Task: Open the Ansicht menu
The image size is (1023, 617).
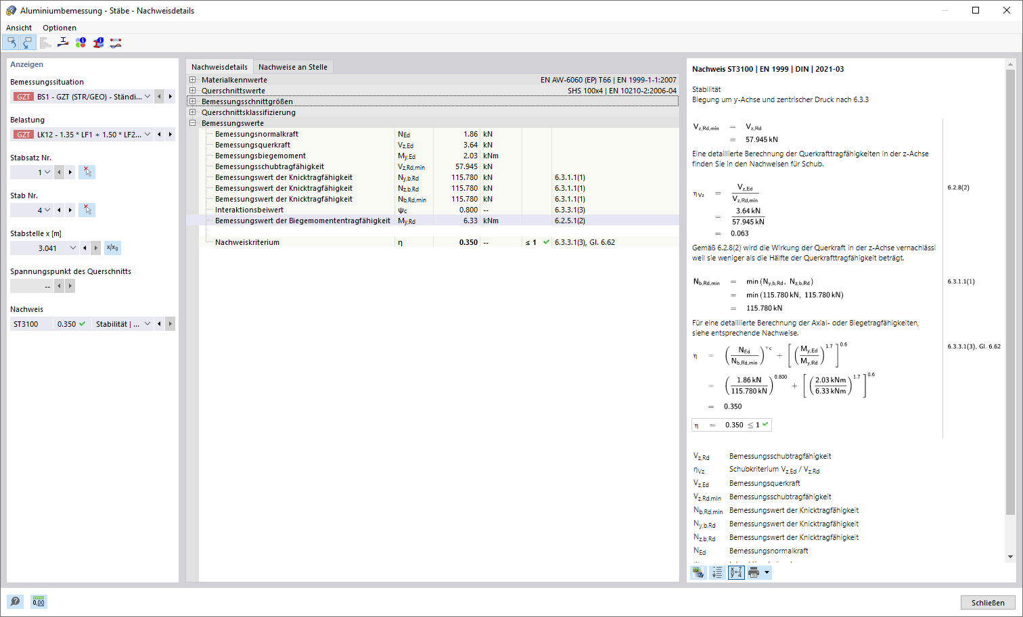Action: [19, 28]
